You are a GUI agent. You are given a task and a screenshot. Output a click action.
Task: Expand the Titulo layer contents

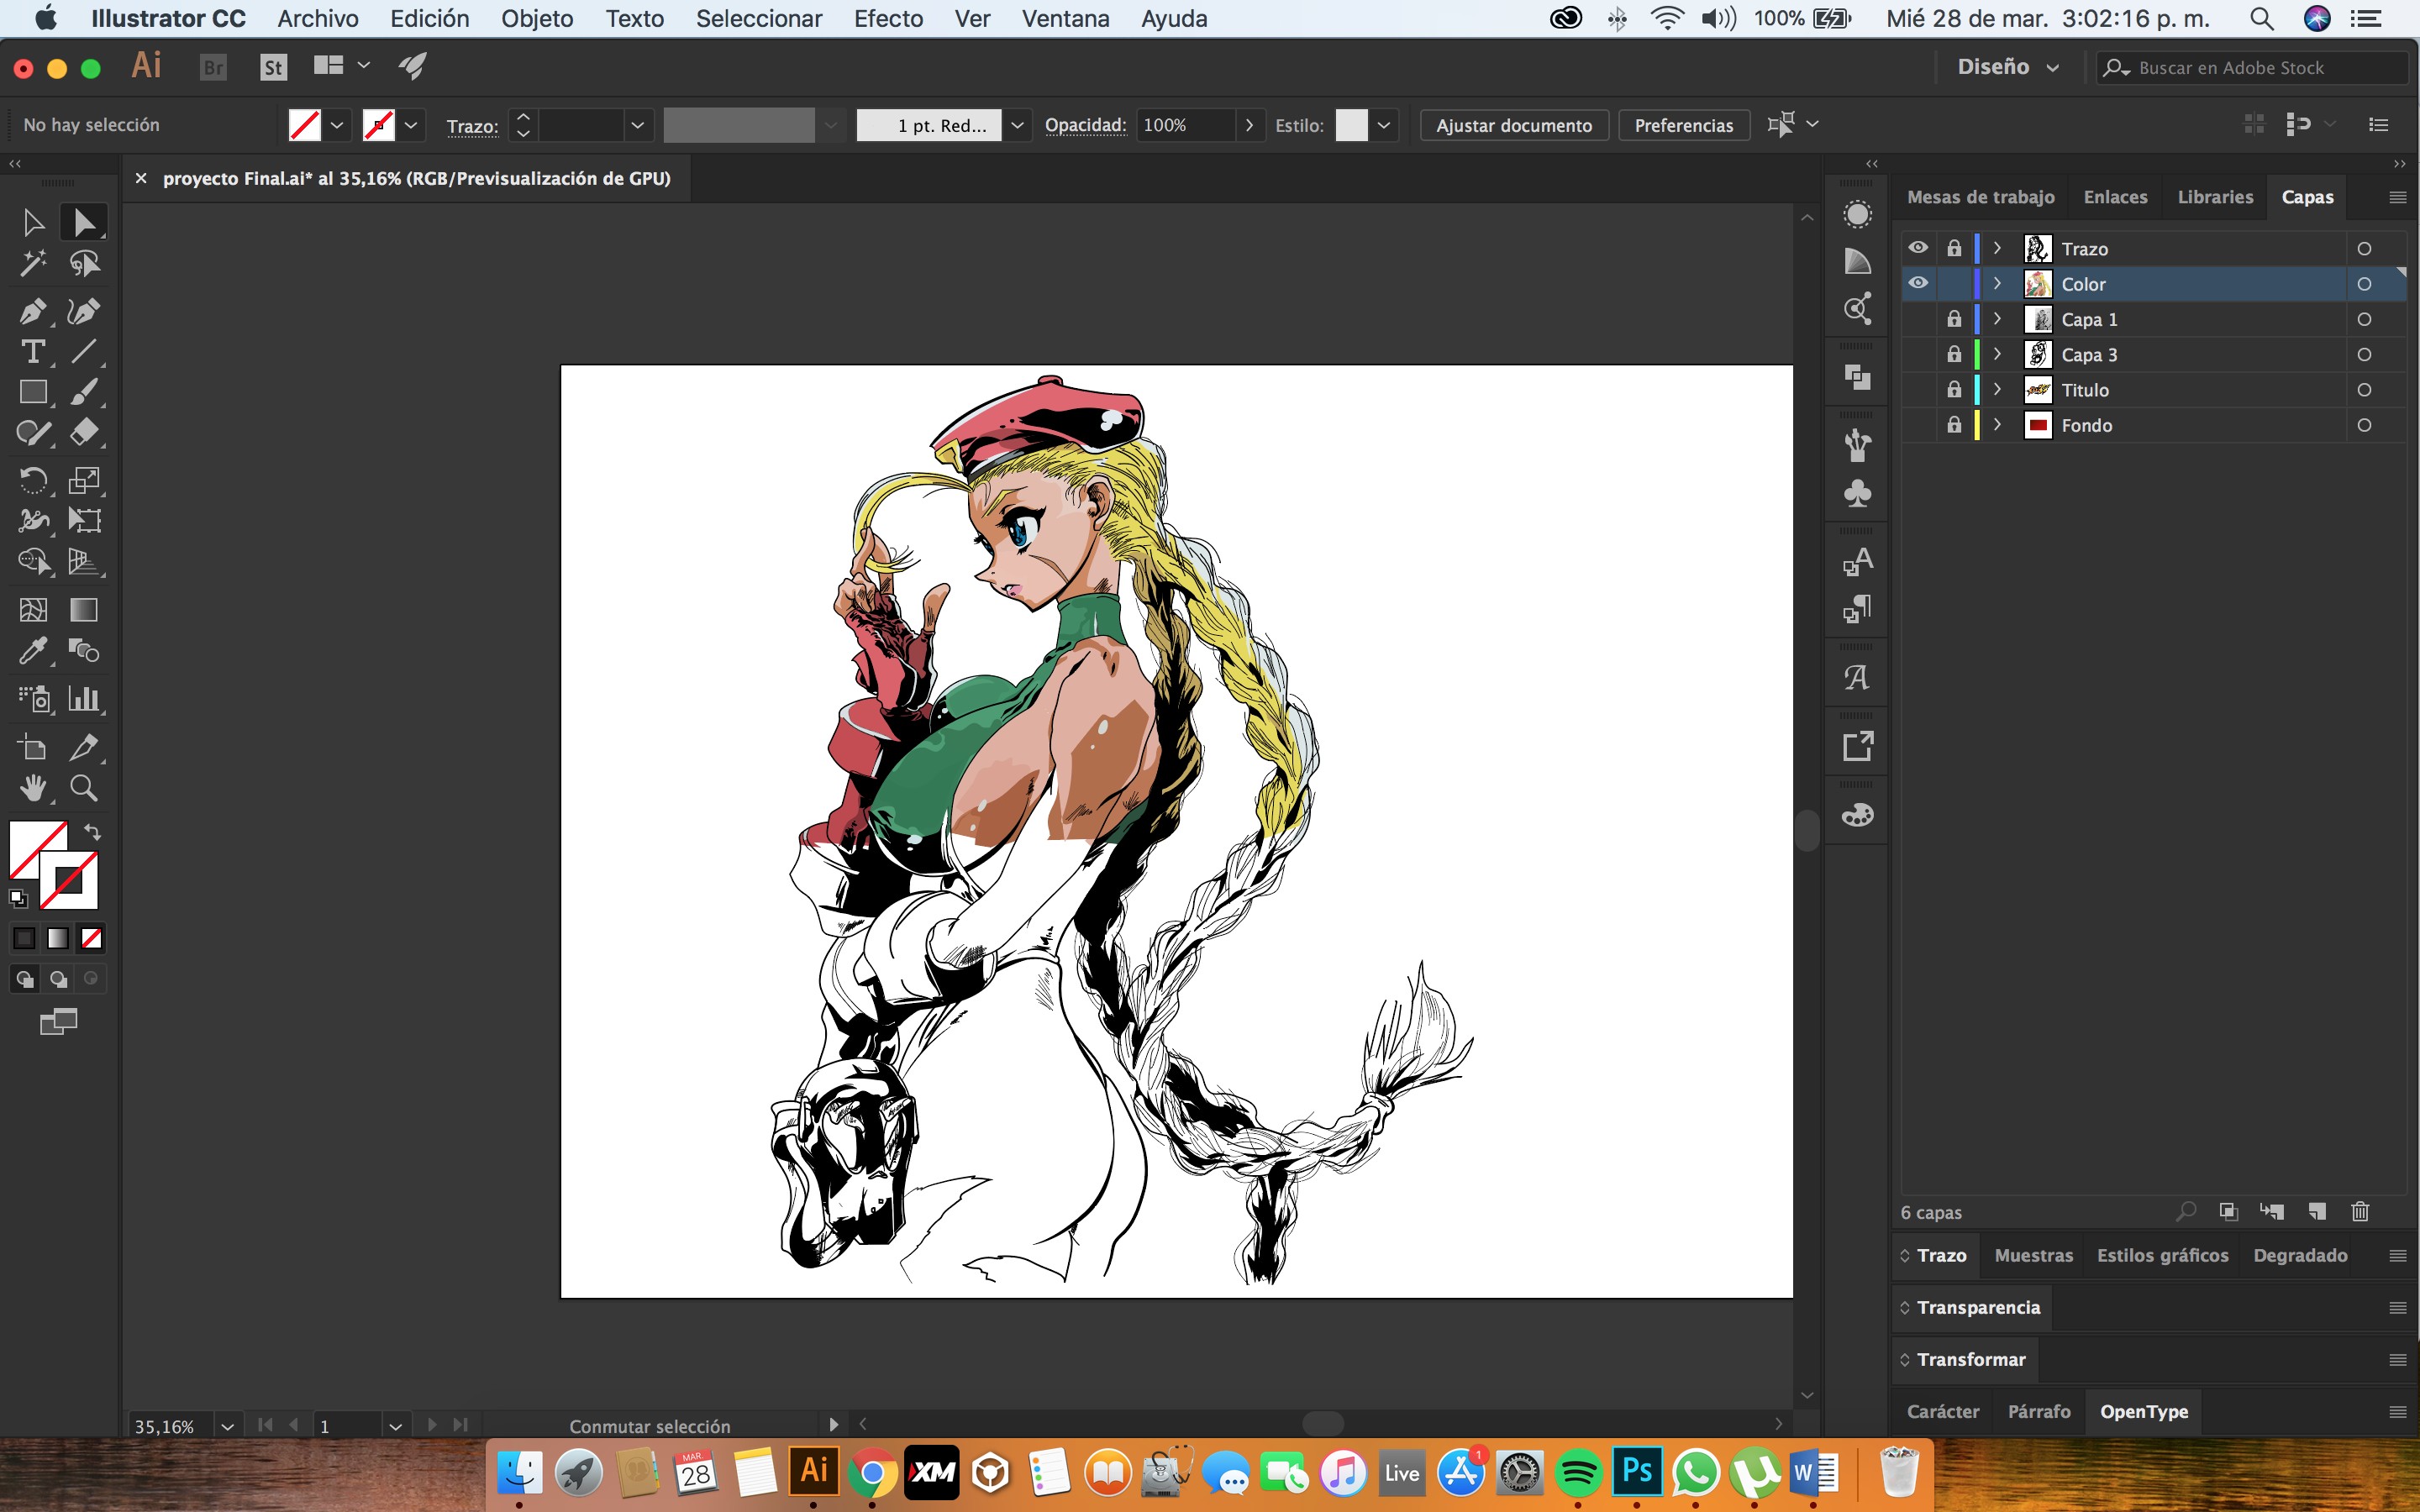point(1998,390)
